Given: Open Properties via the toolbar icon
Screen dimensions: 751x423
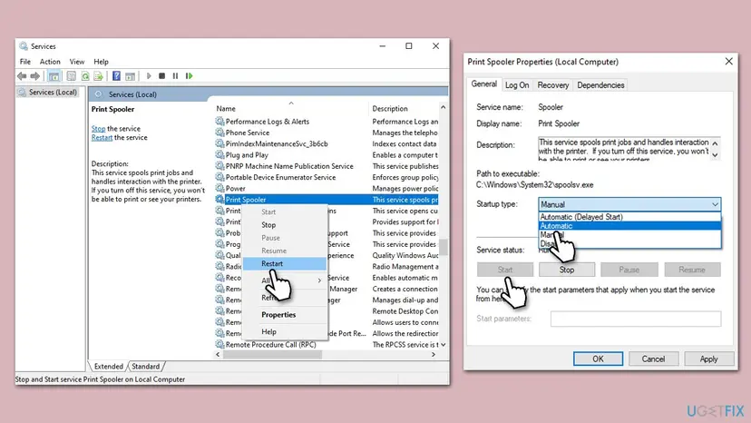Looking at the screenshot, I should 72,75.
